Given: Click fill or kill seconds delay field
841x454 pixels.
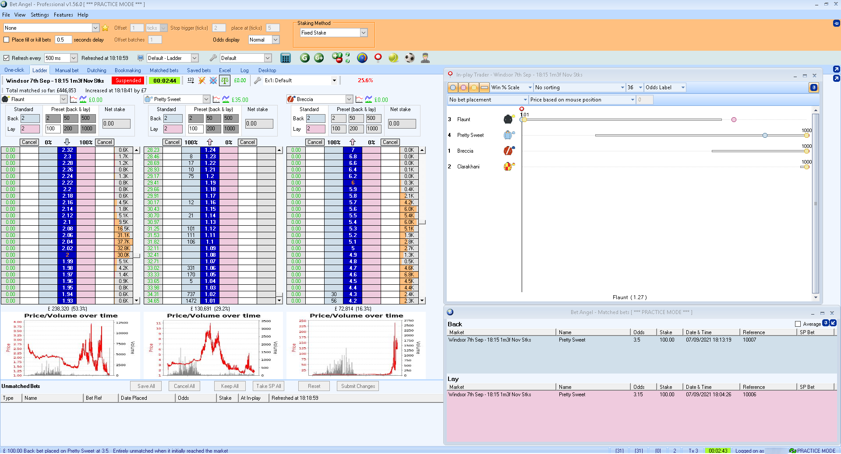Looking at the screenshot, I should coord(63,40).
